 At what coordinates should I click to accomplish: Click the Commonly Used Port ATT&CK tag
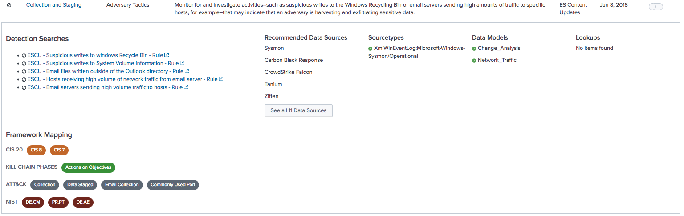[x=173, y=185]
